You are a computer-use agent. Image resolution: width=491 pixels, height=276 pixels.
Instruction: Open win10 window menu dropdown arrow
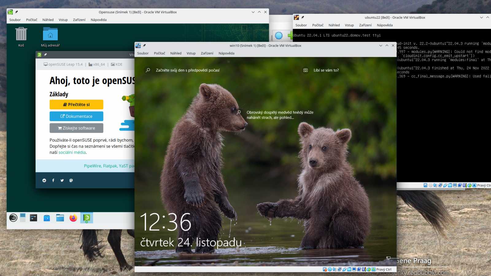(381, 45)
